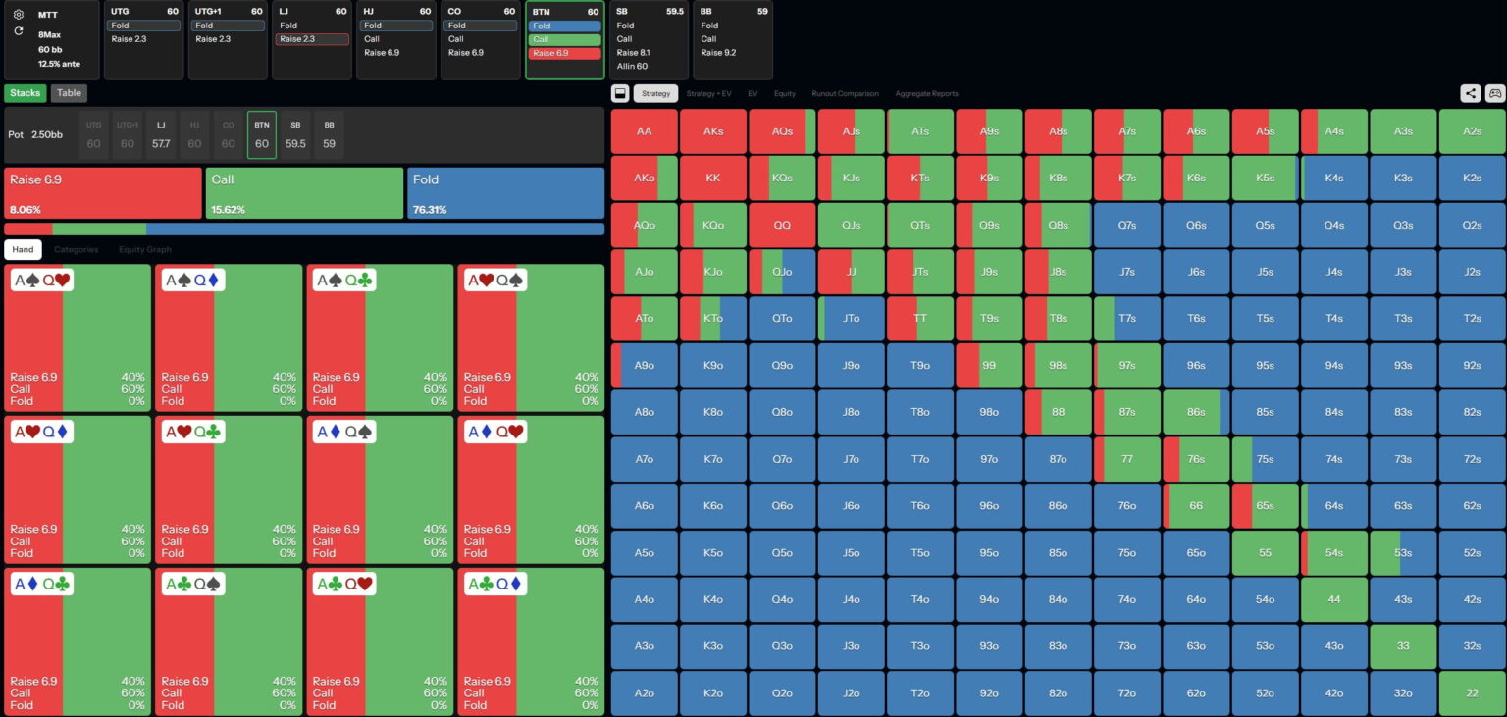Select the Hand tab
This screenshot has height=717, width=1507.
tap(24, 249)
